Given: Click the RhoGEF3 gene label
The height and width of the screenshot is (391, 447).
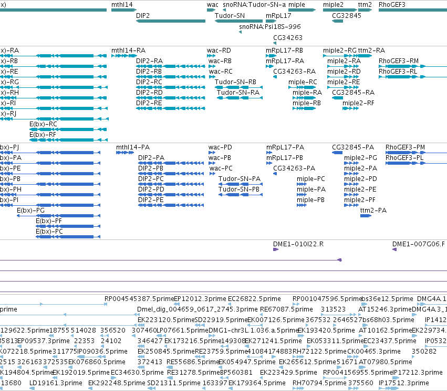Looking at the screenshot, I should pyautogui.click(x=392, y=5).
